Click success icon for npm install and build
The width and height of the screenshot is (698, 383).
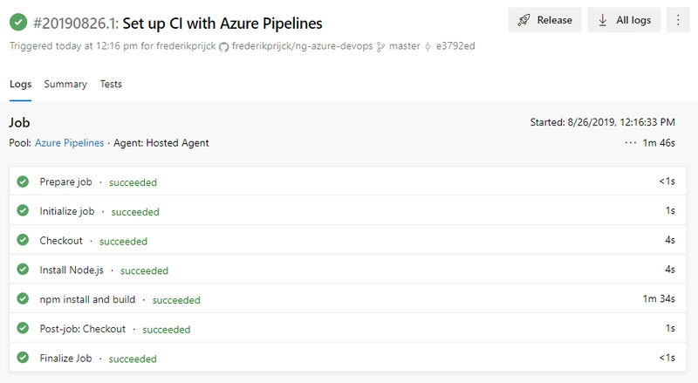[x=23, y=299]
